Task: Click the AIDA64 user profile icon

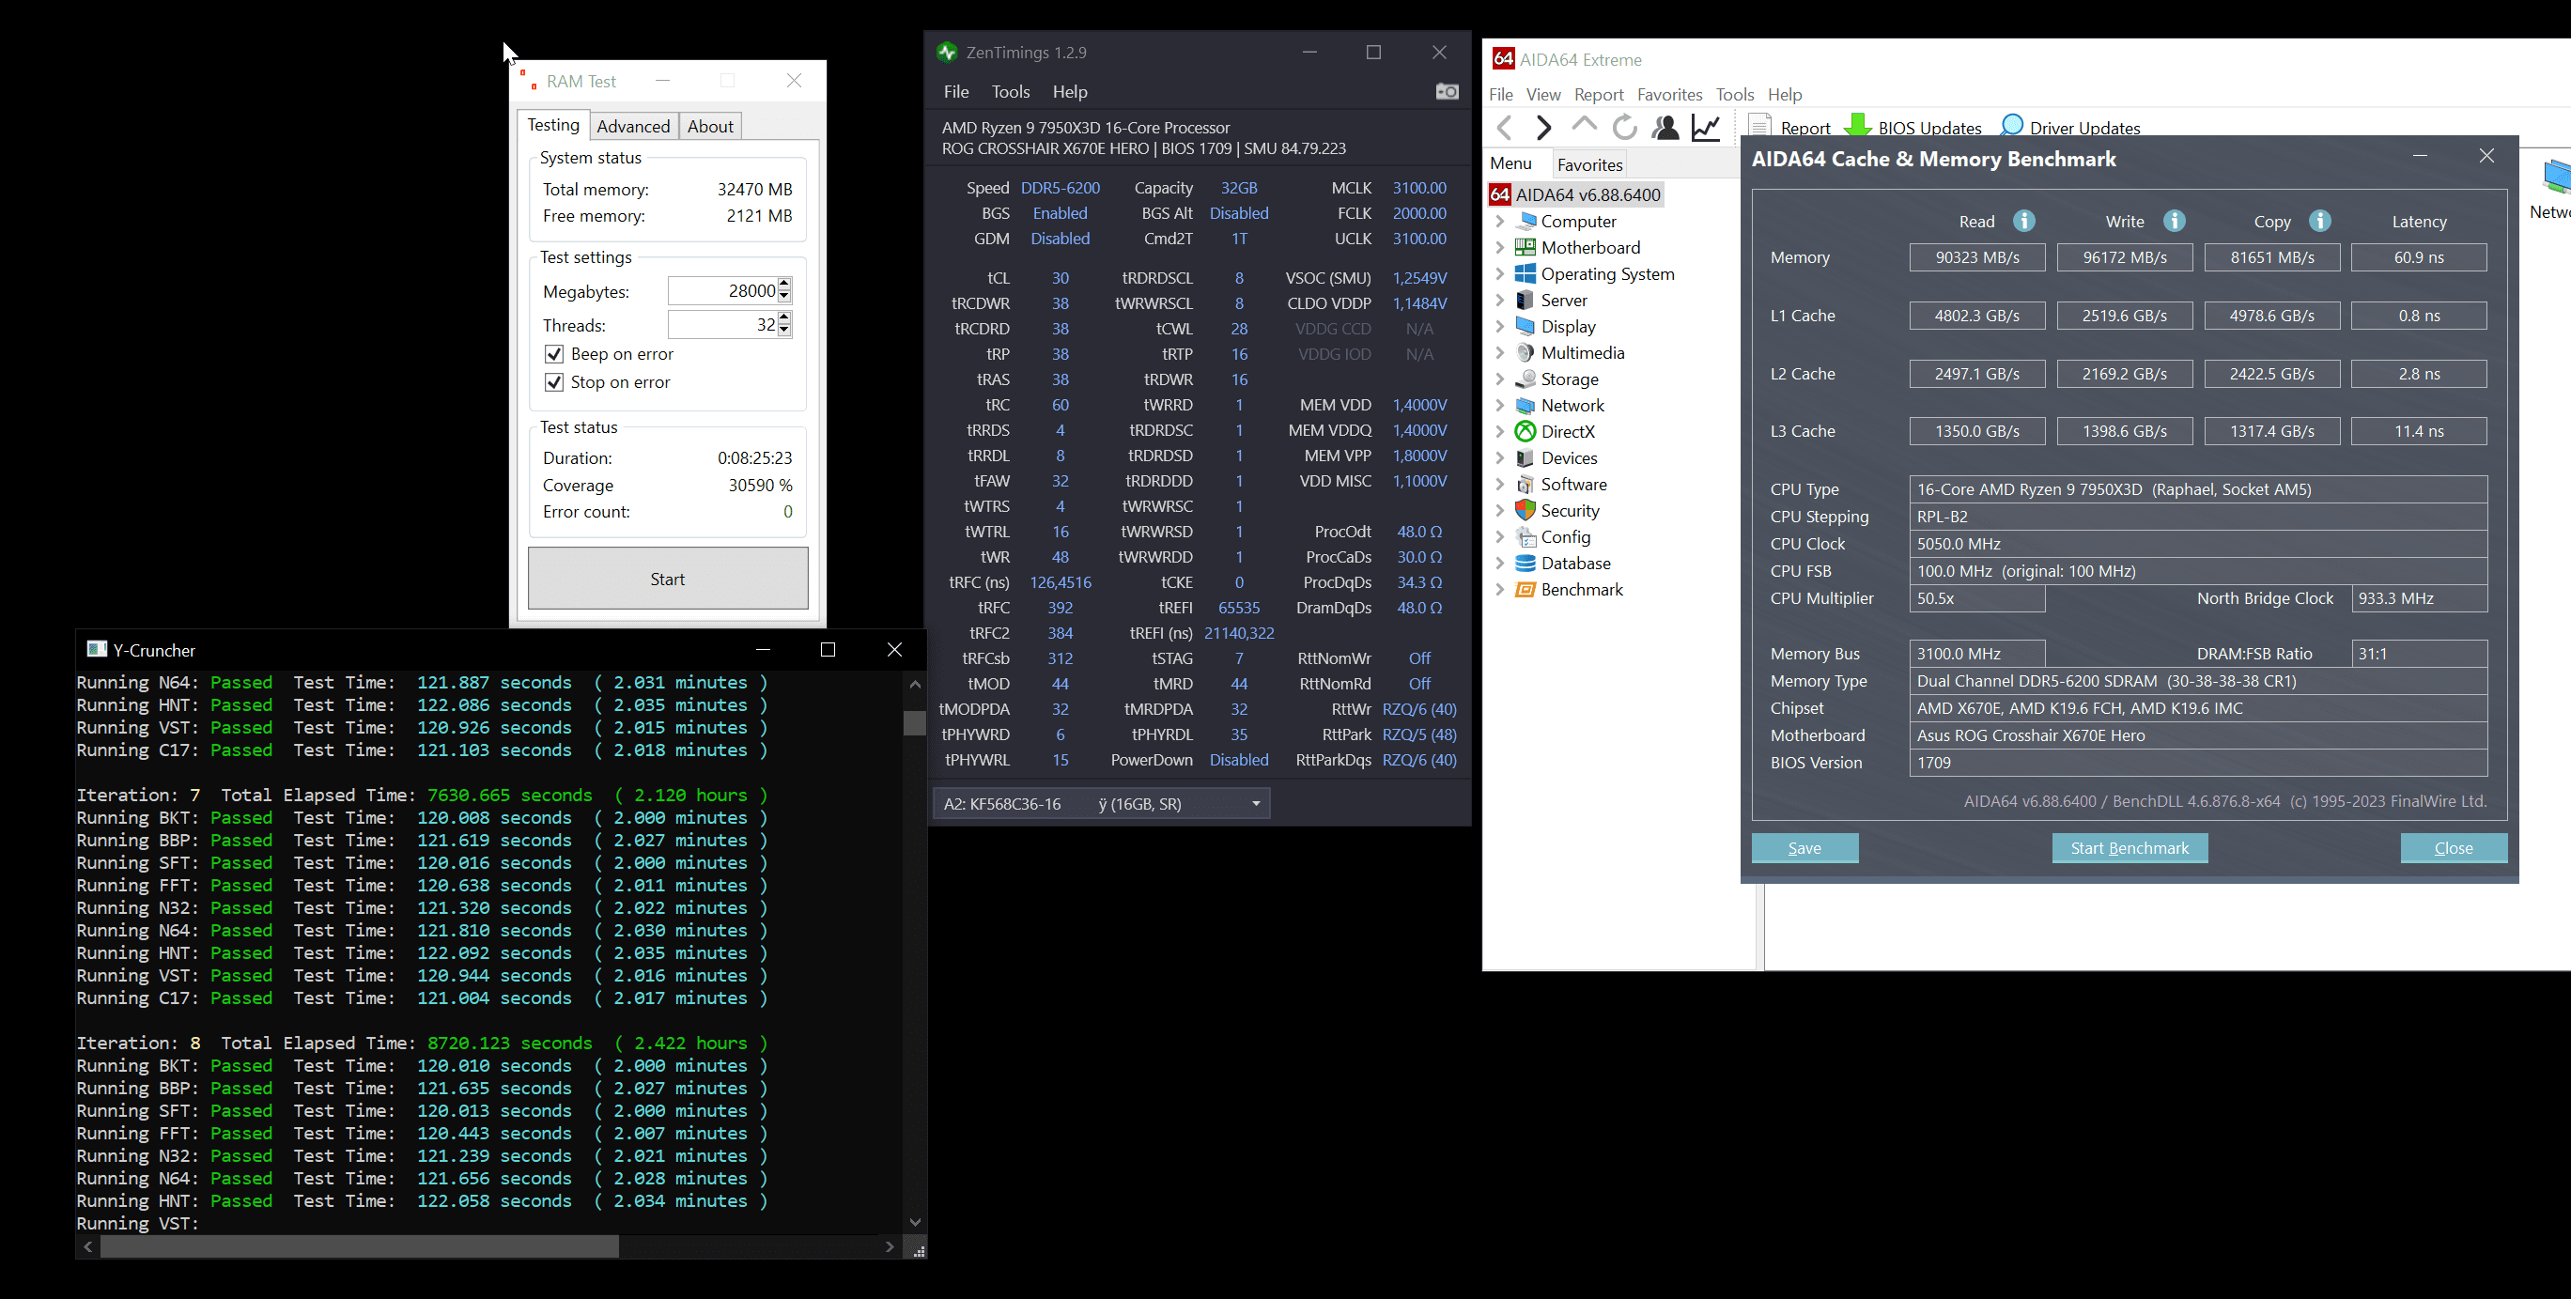Action: [1665, 128]
